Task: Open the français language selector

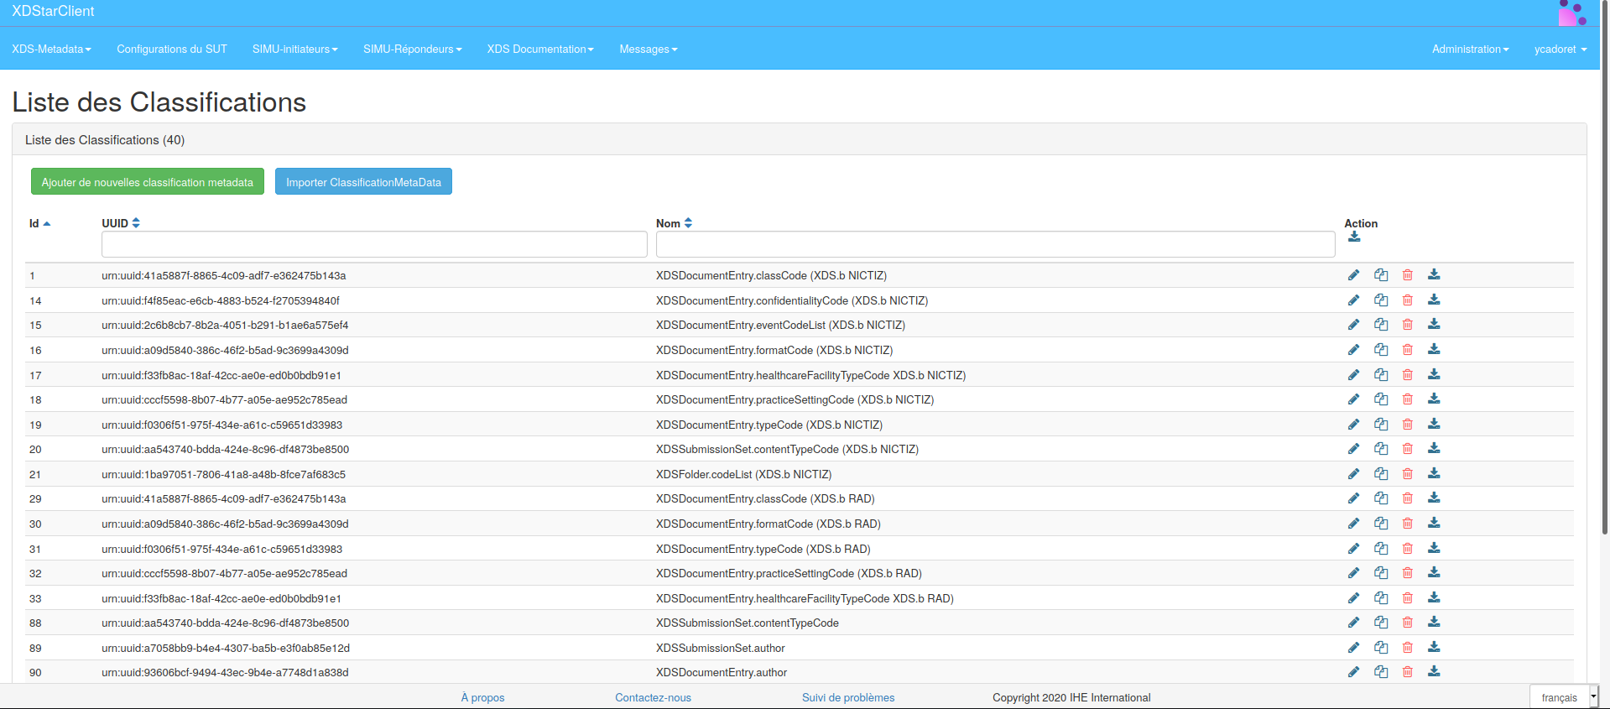Action: pyautogui.click(x=1564, y=697)
